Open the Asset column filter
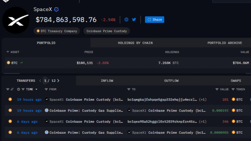The width and height of the screenshot is (251, 141). [x=8, y=52]
